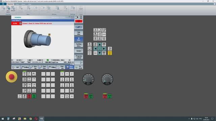Select the X axis key
This screenshot has height=121, width=216.
(x=62, y=74)
